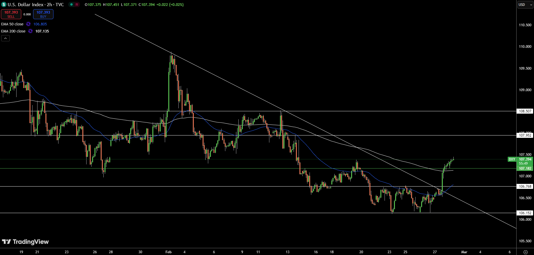Screen dimensions: 534x255
Task: Click the 23 date before 26 on time axis
Action: point(67,252)
